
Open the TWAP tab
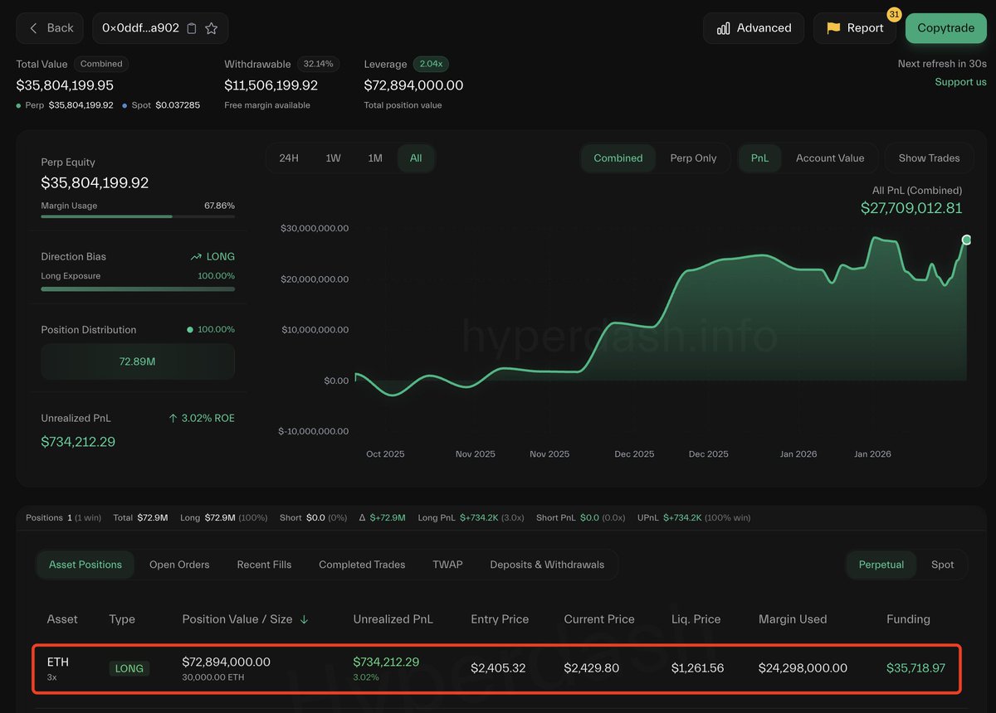pyautogui.click(x=447, y=565)
